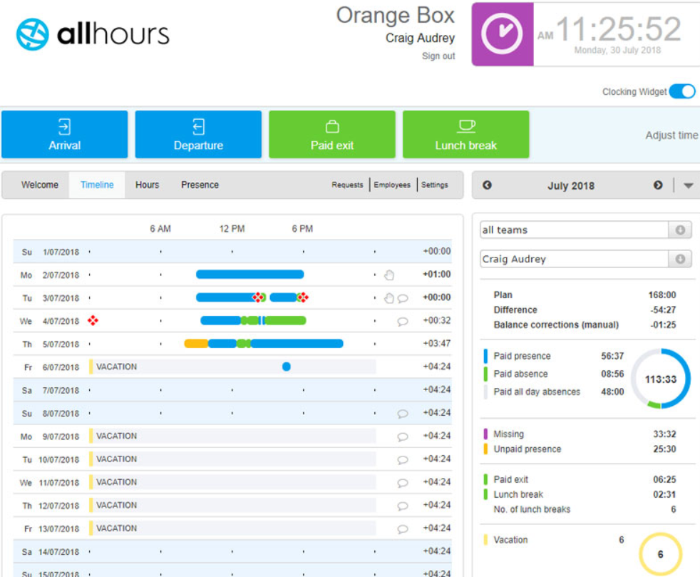Viewport: 700px width, 577px height.
Task: Click blue dot on 6/07/2018 vacation row
Action: point(287,367)
